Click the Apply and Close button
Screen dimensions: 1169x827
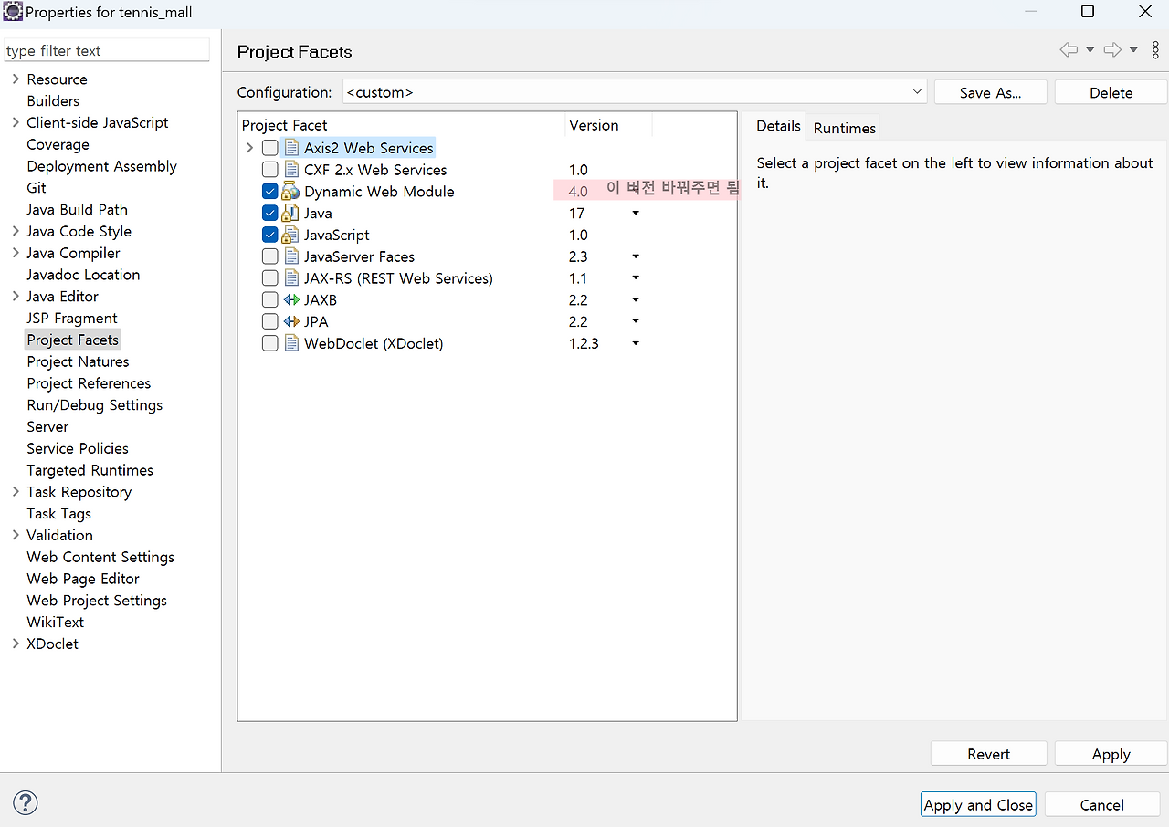[x=977, y=804]
